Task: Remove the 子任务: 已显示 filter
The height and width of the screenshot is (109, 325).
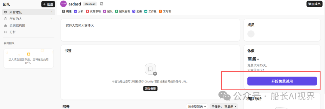Action: [235, 107]
